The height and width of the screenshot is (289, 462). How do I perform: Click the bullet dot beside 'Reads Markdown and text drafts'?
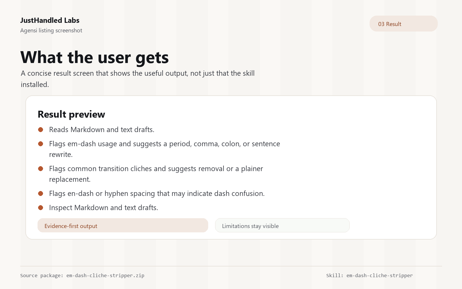41,130
